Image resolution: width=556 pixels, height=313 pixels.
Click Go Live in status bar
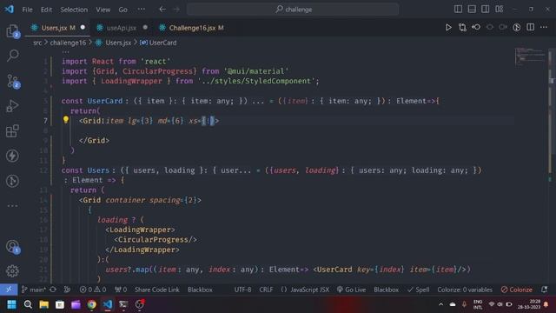[351, 290]
